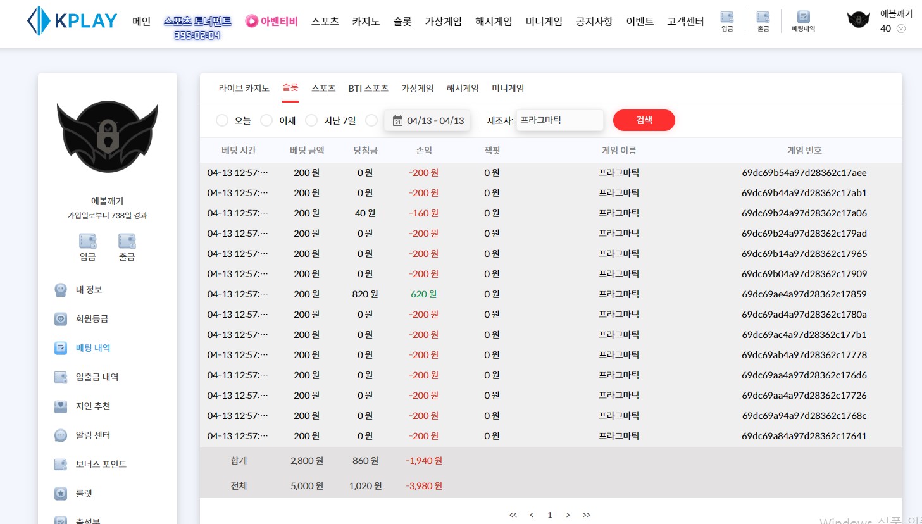922x524 pixels.
Task: Select the 오늘 radio button
Action: click(x=222, y=120)
